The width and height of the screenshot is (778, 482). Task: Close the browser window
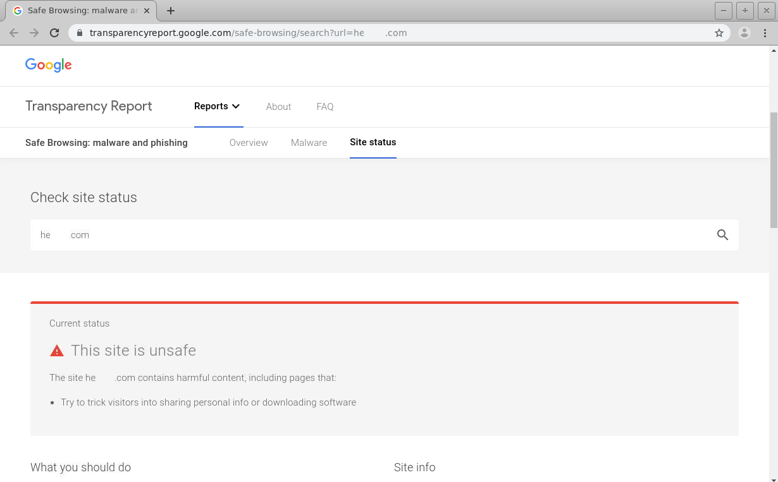(767, 11)
